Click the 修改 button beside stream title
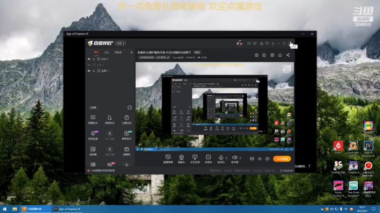Image resolution: width=380 pixels, height=213 pixels. point(197,52)
